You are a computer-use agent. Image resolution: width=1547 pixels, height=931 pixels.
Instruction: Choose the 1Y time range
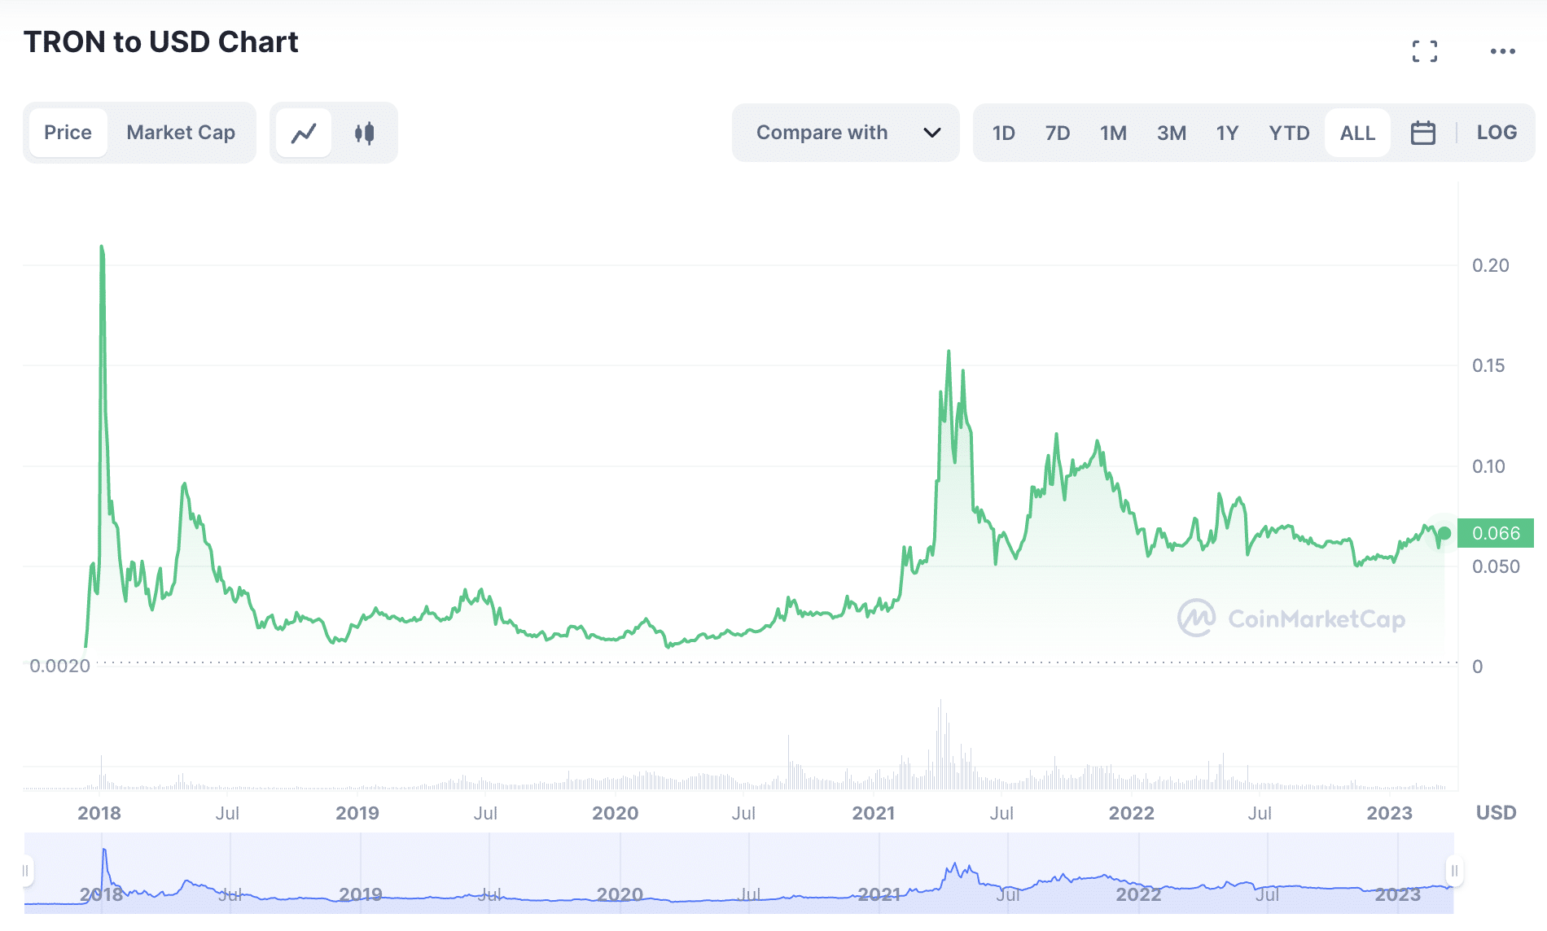[x=1227, y=133]
